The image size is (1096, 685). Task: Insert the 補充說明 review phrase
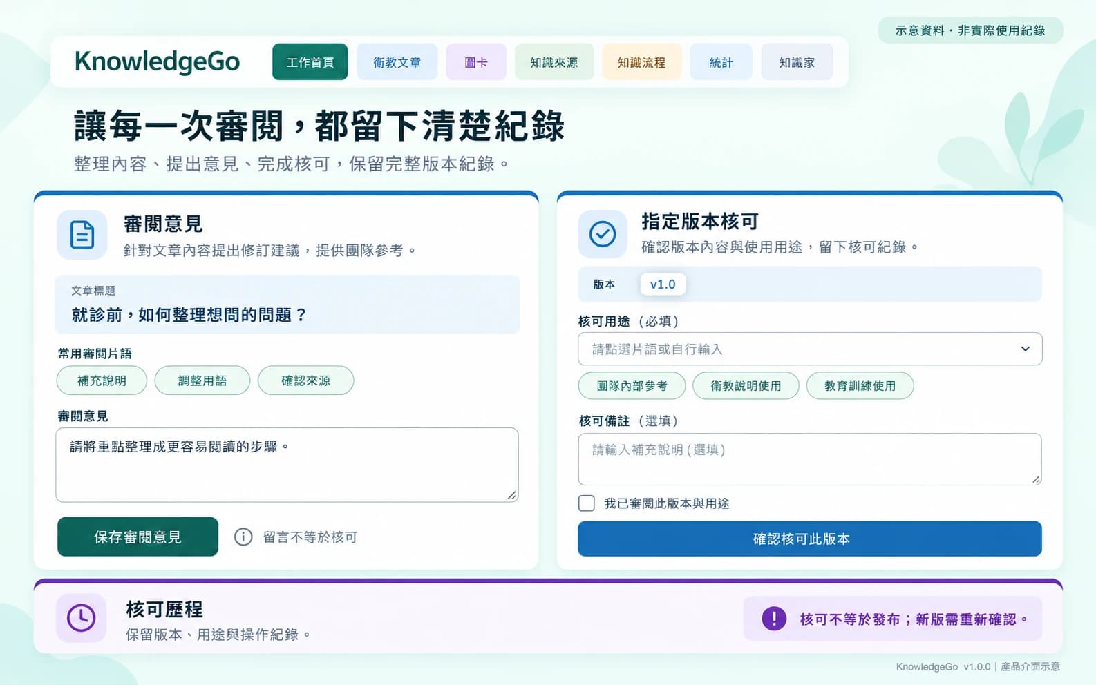coord(102,380)
